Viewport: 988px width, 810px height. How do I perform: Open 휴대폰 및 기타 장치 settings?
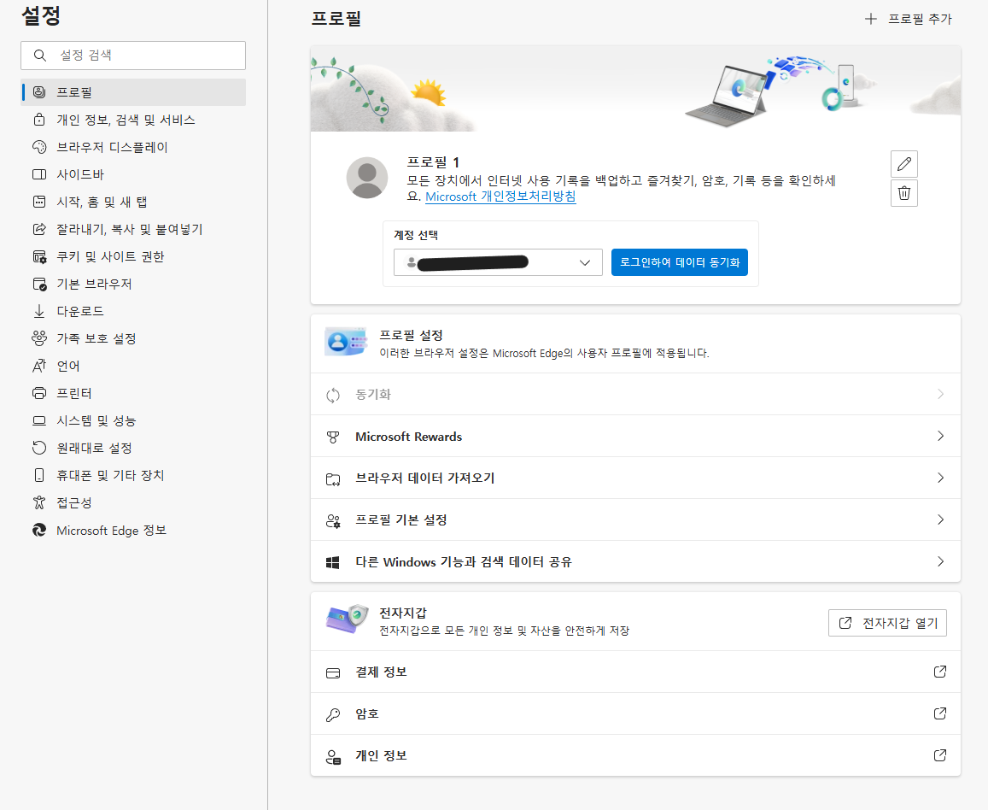click(x=133, y=475)
